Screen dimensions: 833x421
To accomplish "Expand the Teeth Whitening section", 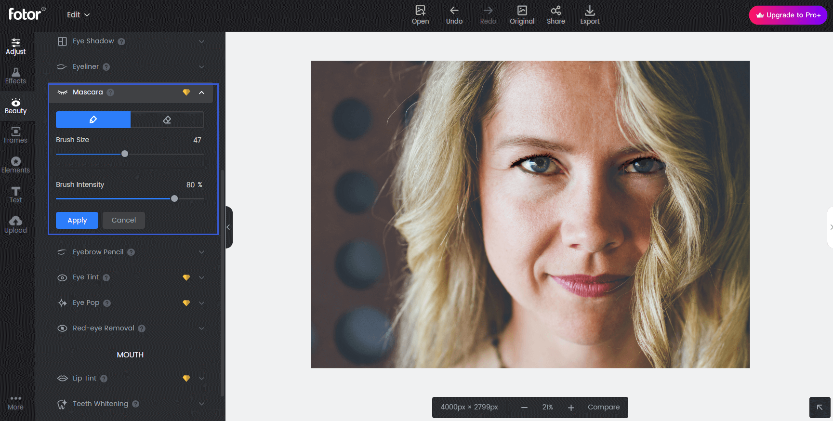I will tap(201, 404).
